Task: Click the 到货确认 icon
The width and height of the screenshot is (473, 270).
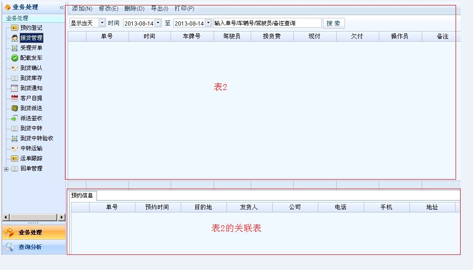Action: tap(15, 68)
